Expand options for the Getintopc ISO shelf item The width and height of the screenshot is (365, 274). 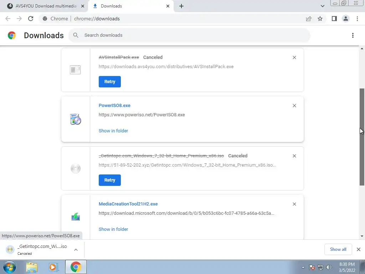(76, 250)
